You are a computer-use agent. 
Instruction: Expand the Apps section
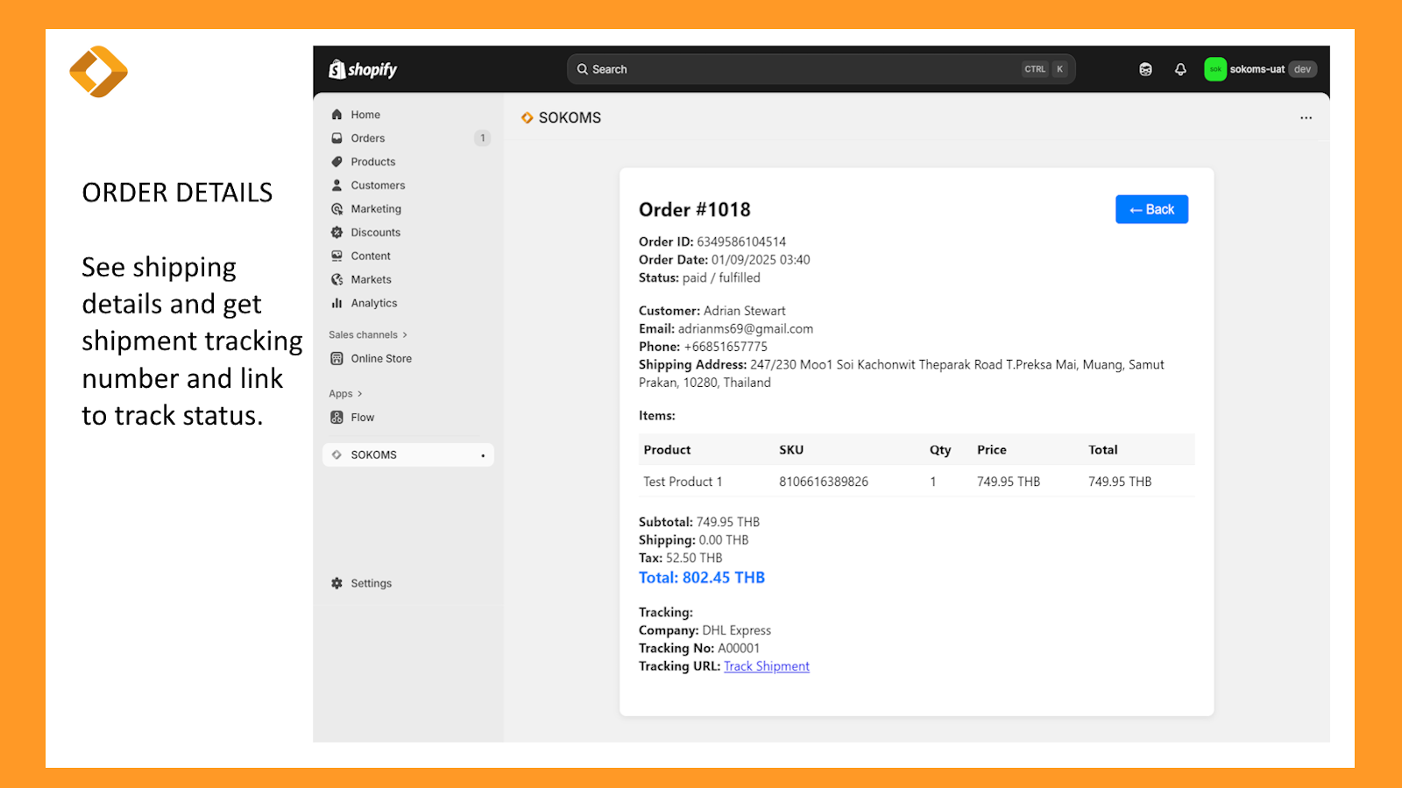click(345, 393)
